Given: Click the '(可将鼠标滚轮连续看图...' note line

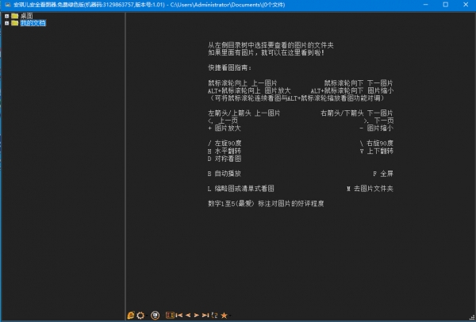Looking at the screenshot, I should click(297, 98).
